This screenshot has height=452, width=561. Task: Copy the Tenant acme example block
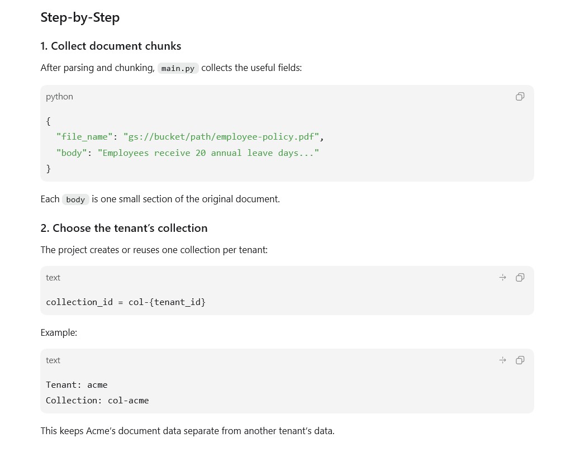click(520, 360)
